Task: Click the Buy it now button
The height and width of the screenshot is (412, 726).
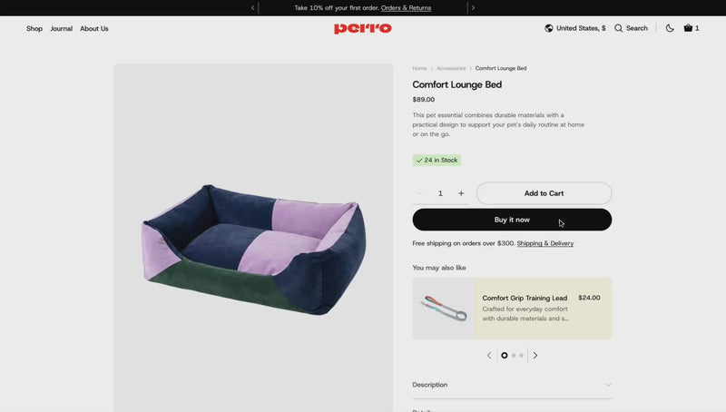Action: point(512,220)
